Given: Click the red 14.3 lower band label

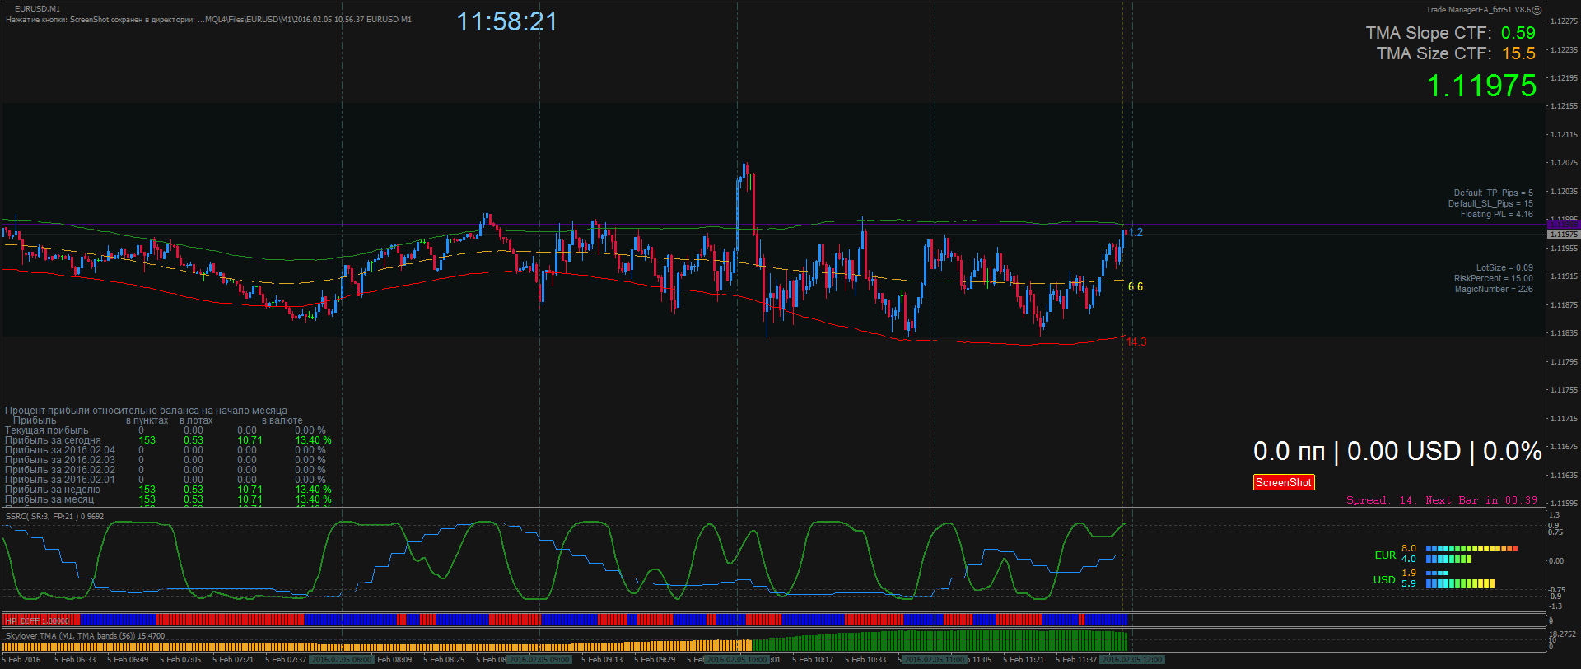Looking at the screenshot, I should (x=1136, y=341).
